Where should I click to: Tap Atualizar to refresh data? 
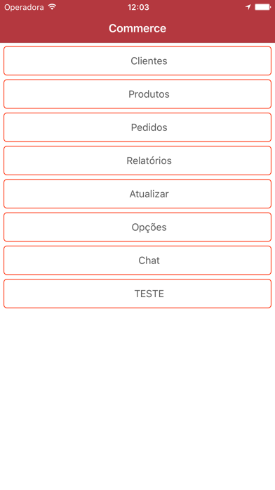click(x=137, y=194)
